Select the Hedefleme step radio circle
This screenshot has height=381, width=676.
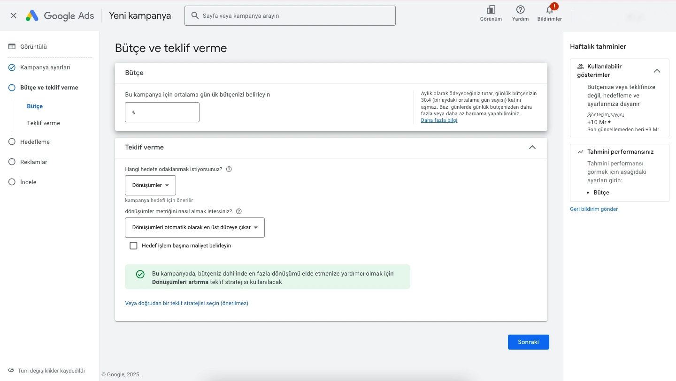(12, 142)
